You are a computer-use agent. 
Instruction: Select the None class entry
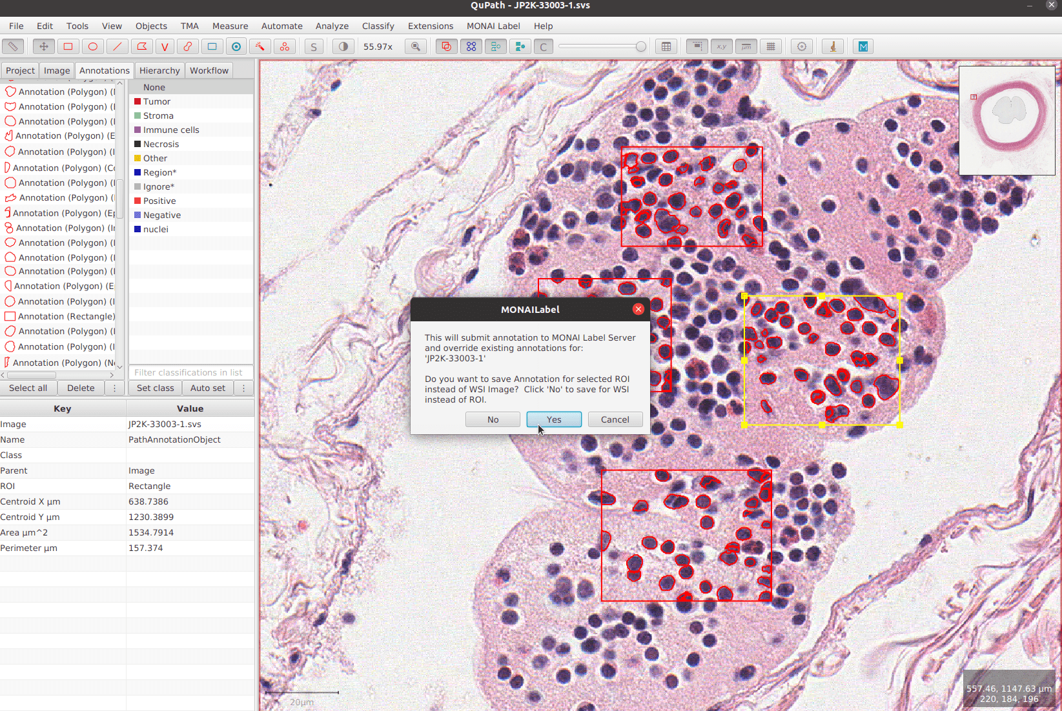[x=191, y=87]
